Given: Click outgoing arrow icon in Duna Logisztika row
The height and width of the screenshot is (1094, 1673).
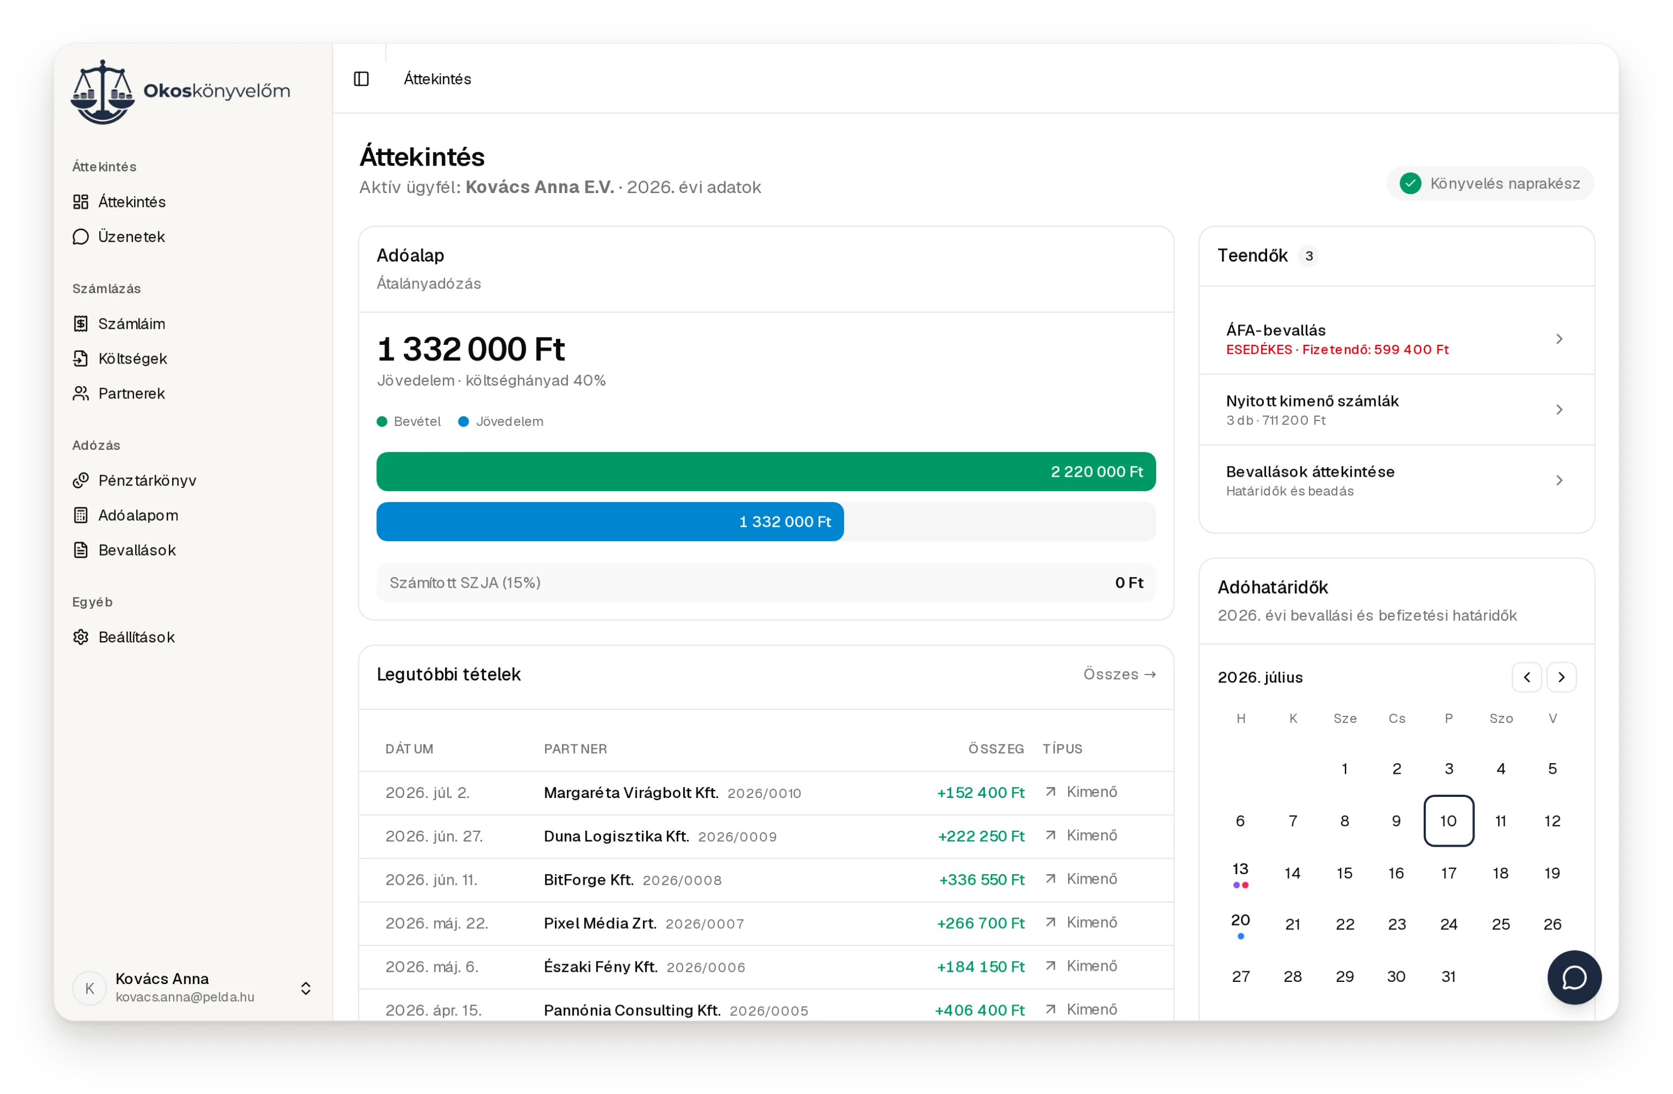Looking at the screenshot, I should click(1050, 836).
